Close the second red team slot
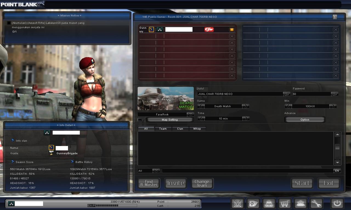 [232, 36]
